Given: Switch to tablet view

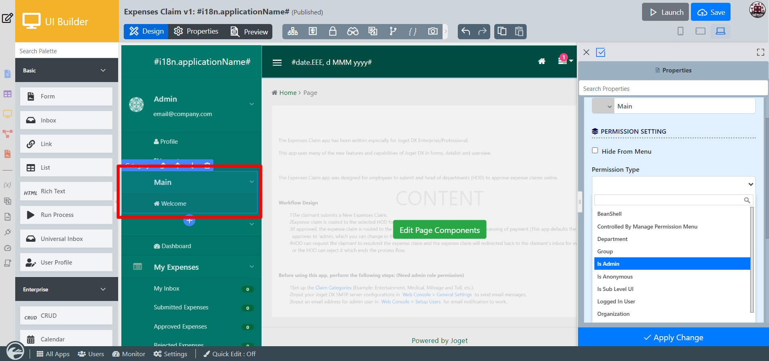Looking at the screenshot, I should click(x=701, y=31).
